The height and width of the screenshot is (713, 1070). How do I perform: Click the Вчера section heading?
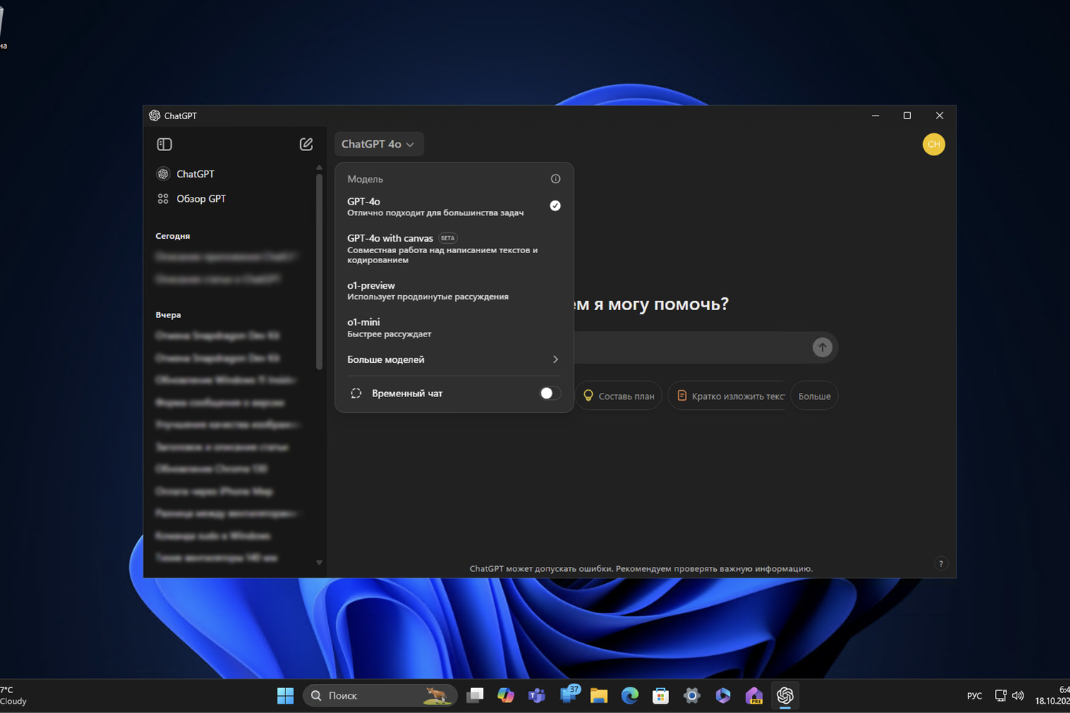(168, 315)
